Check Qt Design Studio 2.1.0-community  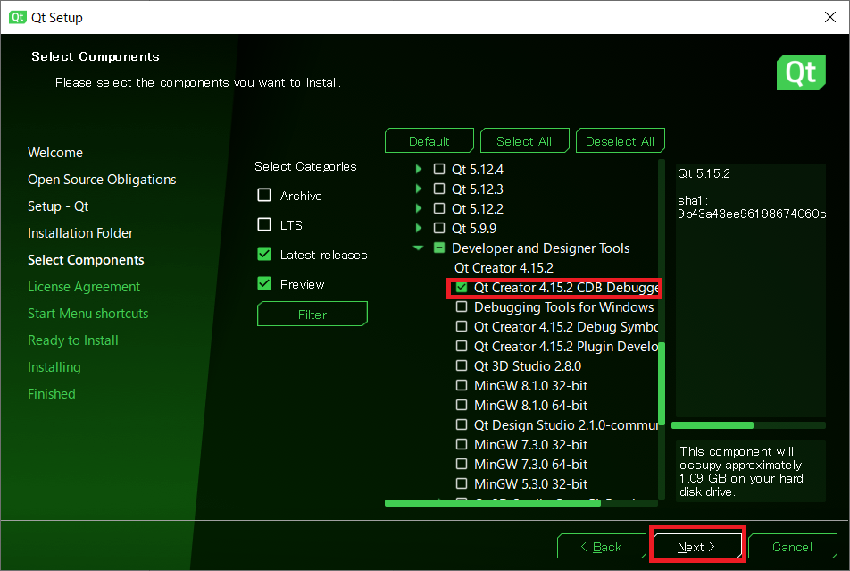point(462,424)
